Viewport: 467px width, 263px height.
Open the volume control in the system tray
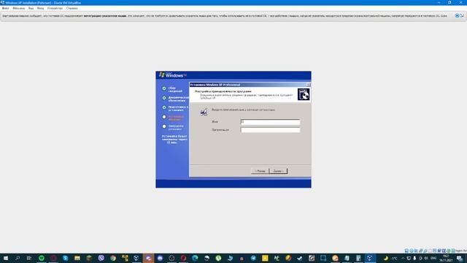(x=426, y=258)
